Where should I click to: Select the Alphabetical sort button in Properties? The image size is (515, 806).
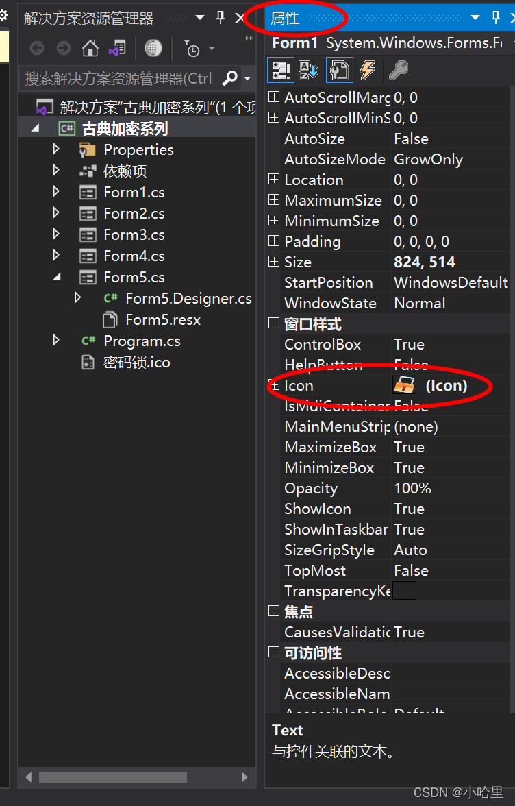pyautogui.click(x=309, y=69)
